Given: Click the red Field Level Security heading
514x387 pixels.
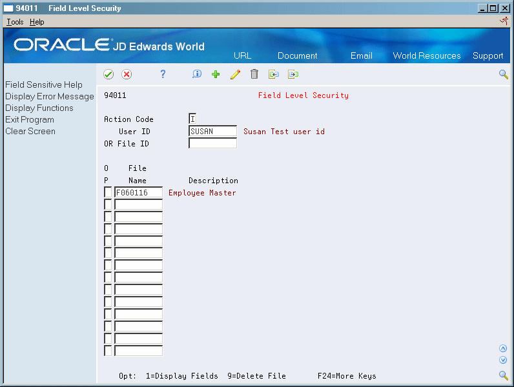Looking at the screenshot, I should 303,95.
